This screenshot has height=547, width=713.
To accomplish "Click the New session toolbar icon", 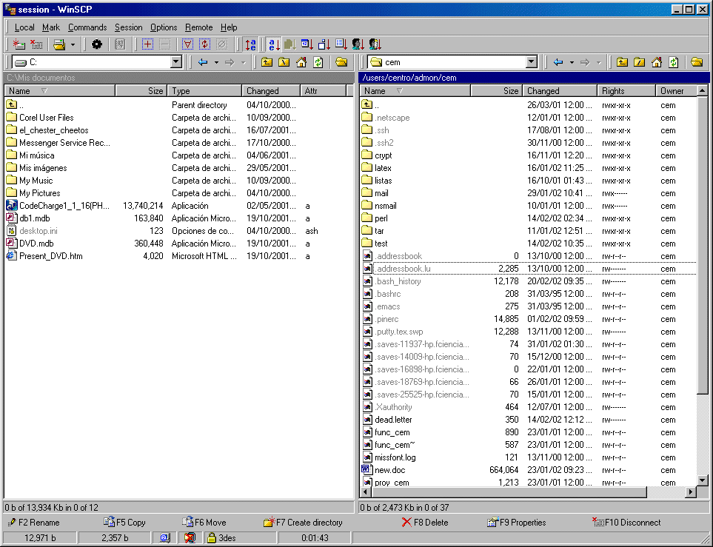I will click(19, 44).
